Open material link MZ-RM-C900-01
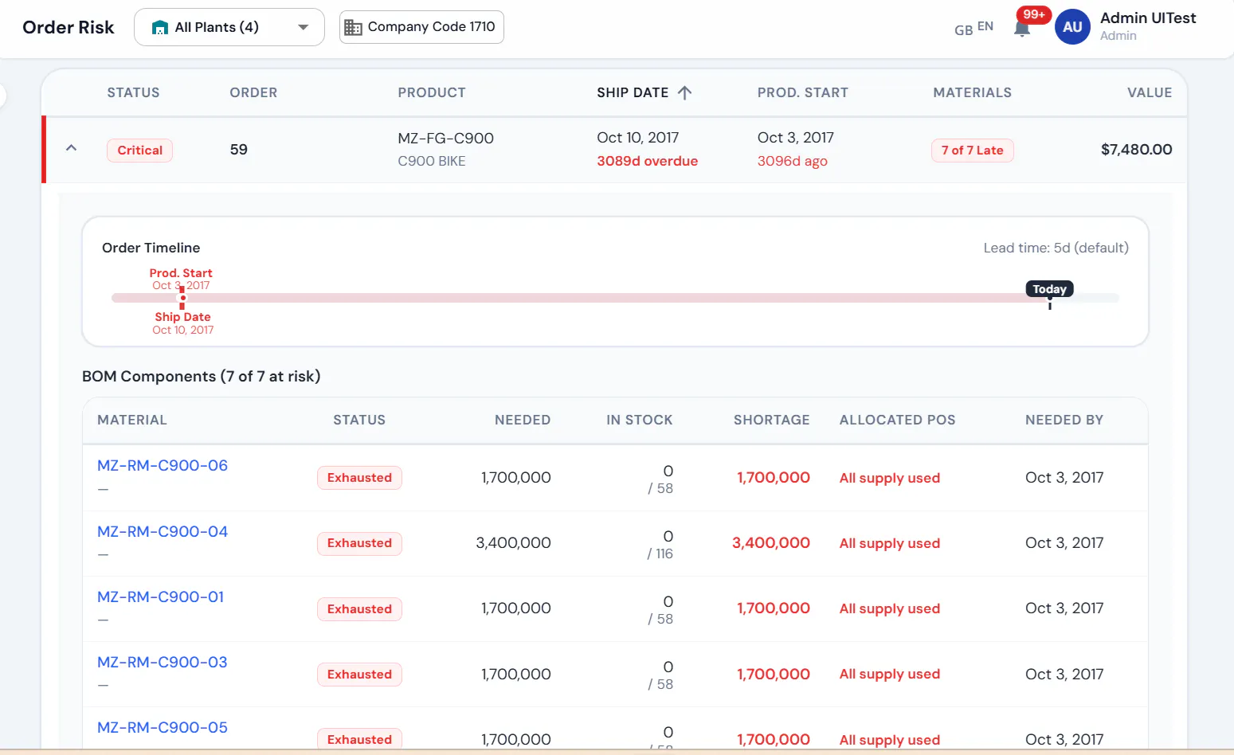Viewport: 1234px width, 755px height. coord(160,597)
